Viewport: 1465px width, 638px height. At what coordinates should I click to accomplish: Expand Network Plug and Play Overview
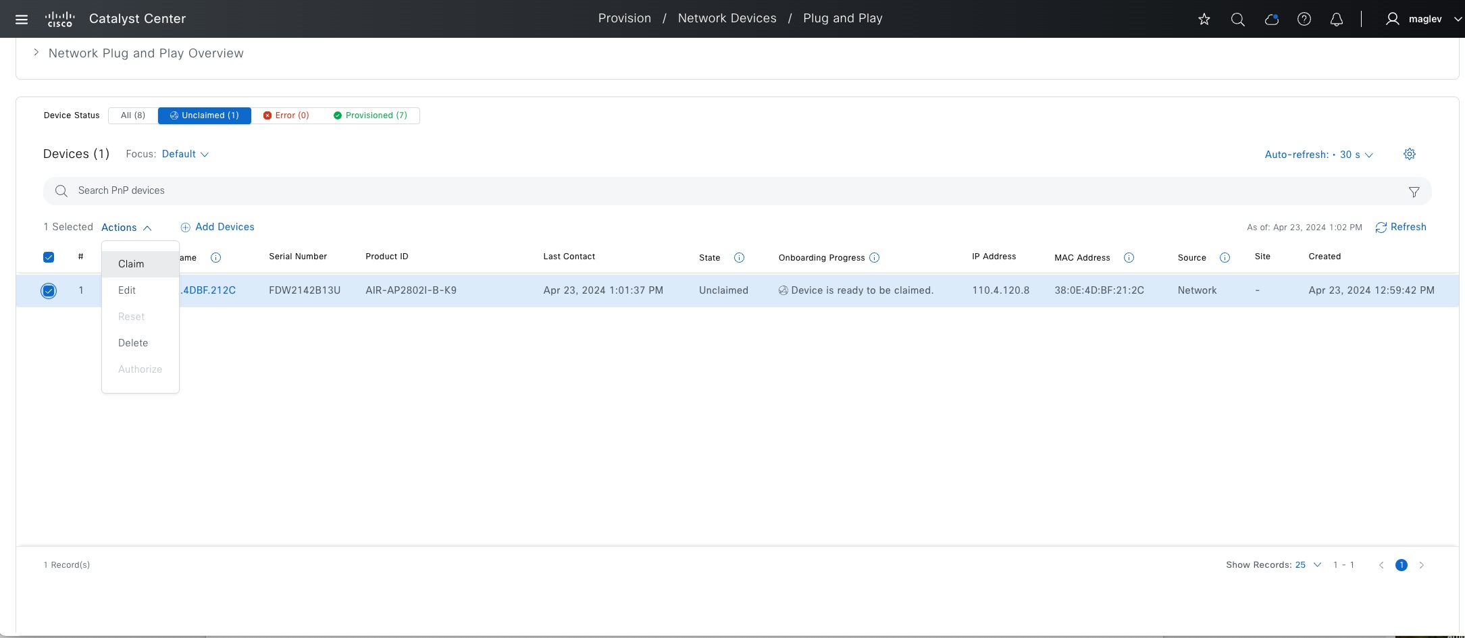click(36, 53)
